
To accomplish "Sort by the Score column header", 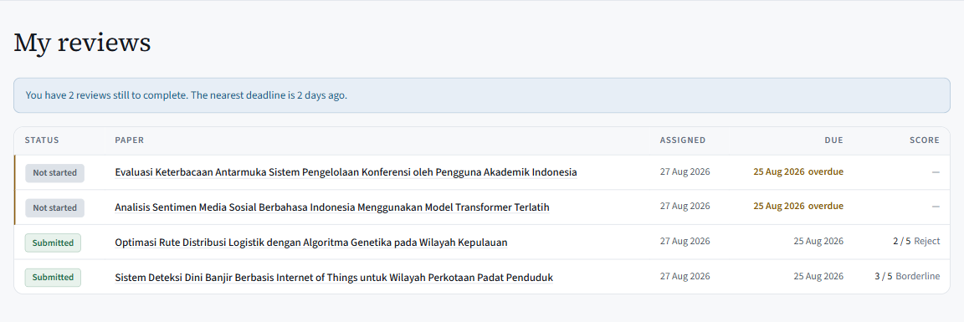I will pyautogui.click(x=925, y=141).
